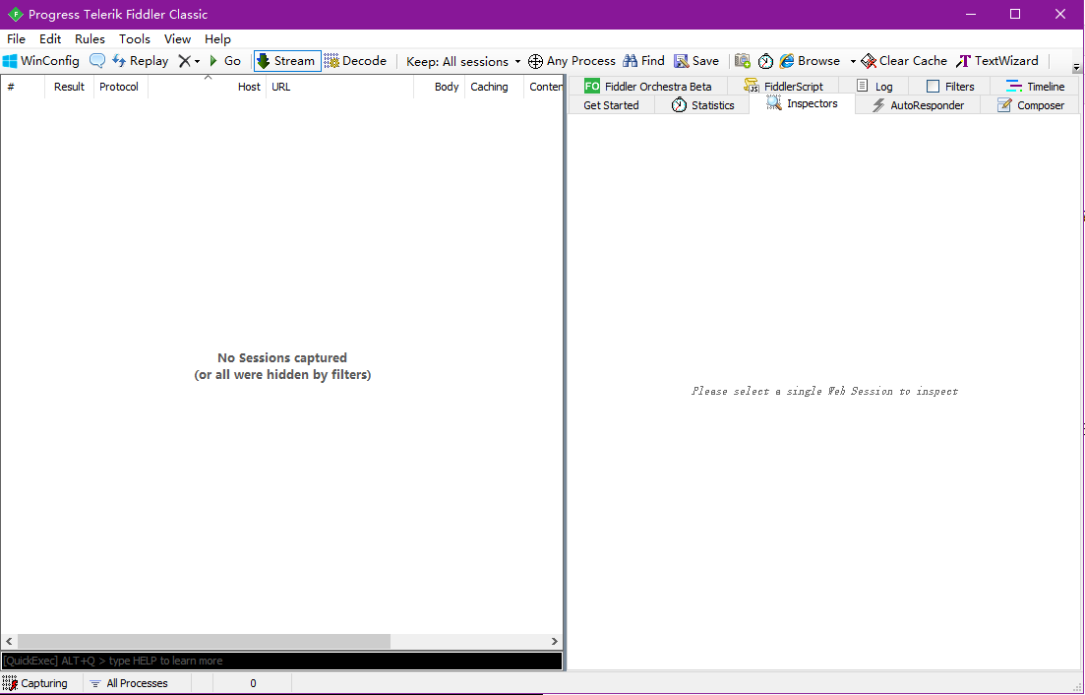Sort by the URL column header
1085x695 pixels.
[x=339, y=87]
